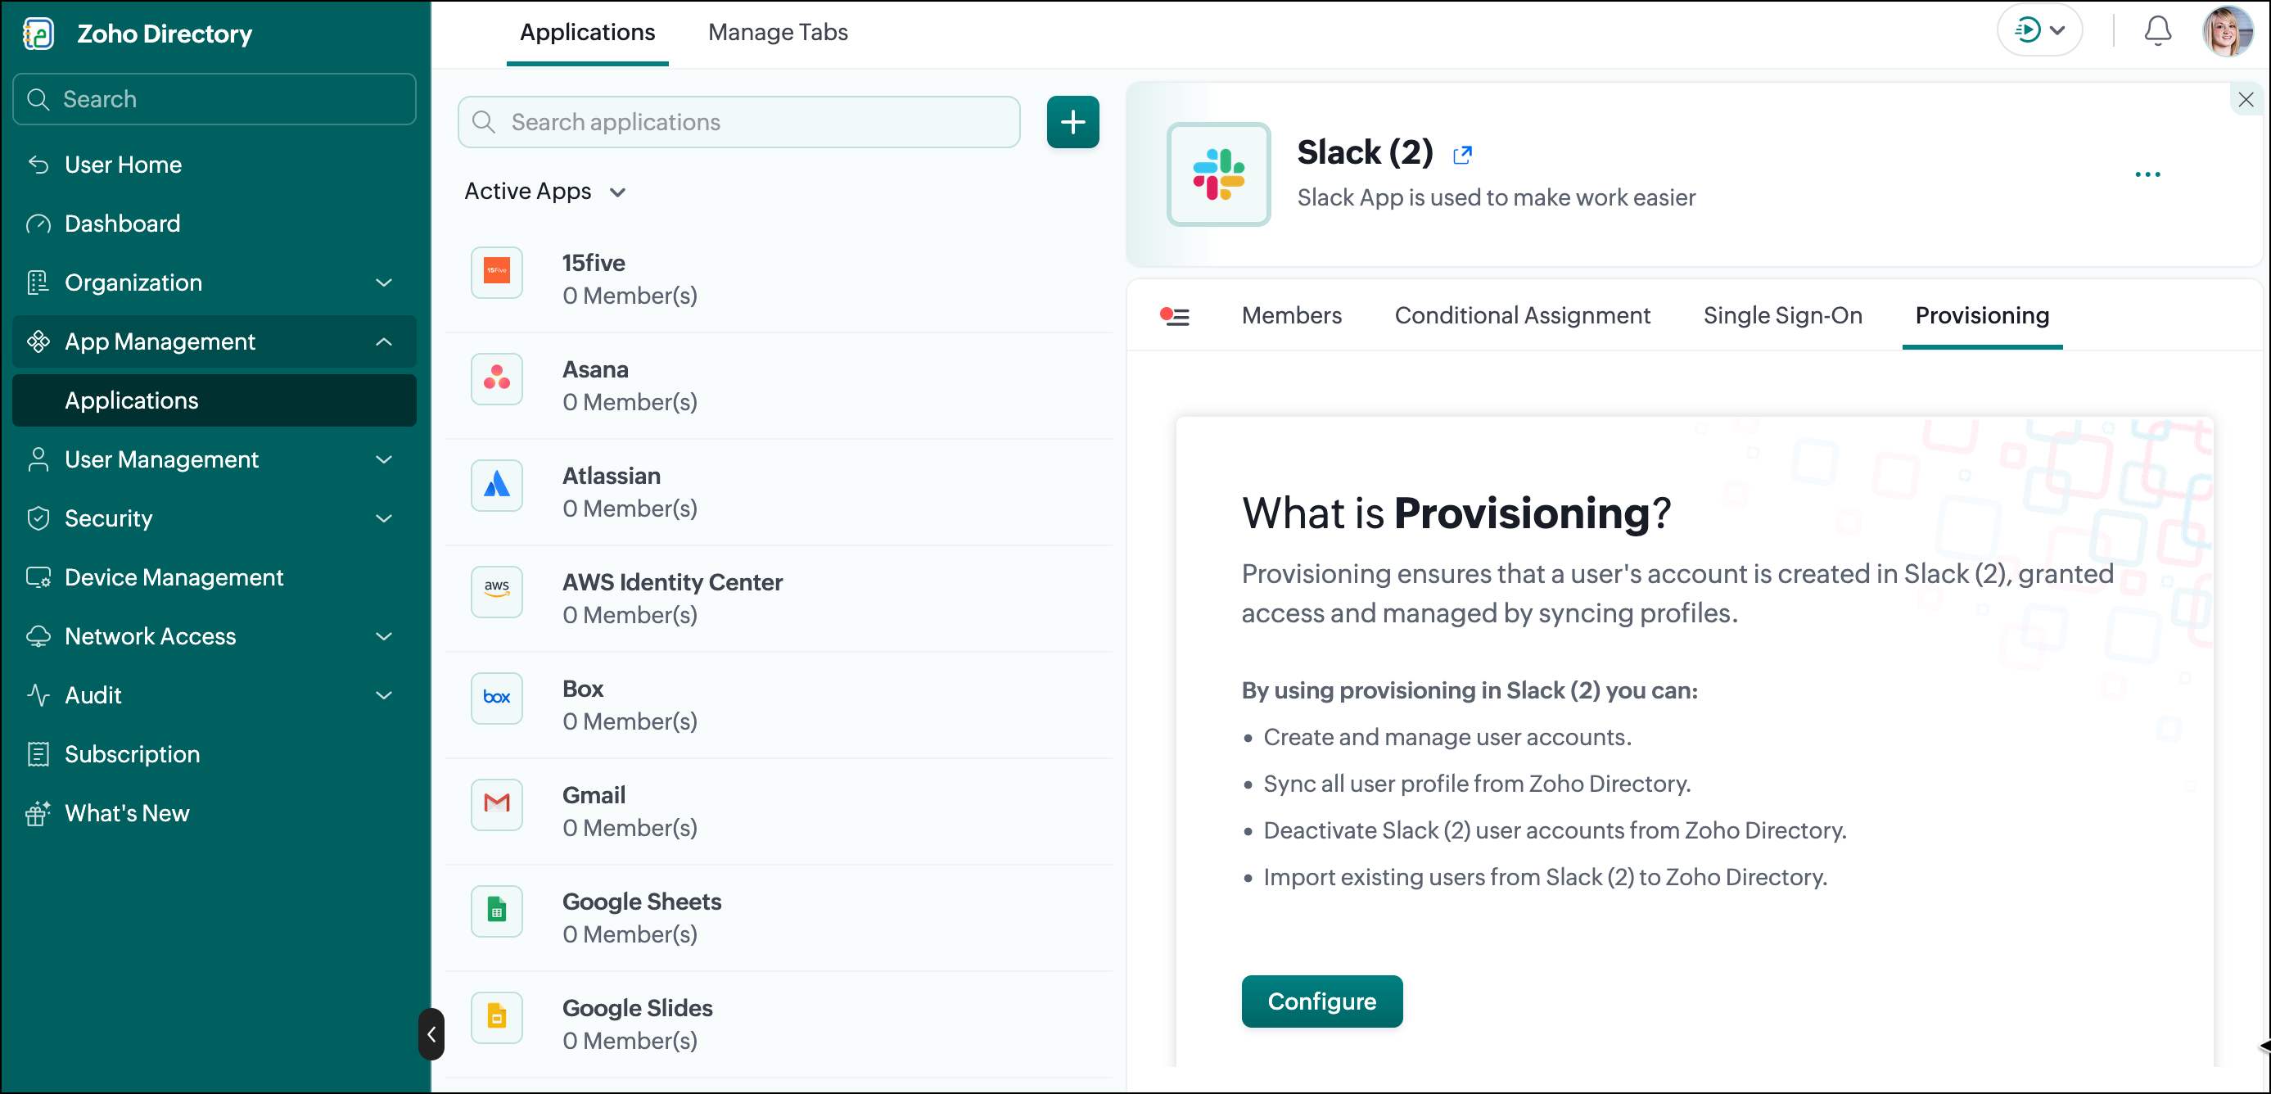The width and height of the screenshot is (2271, 1094).
Task: Click the red-dot list icon beside Members
Action: pyautogui.click(x=1174, y=315)
